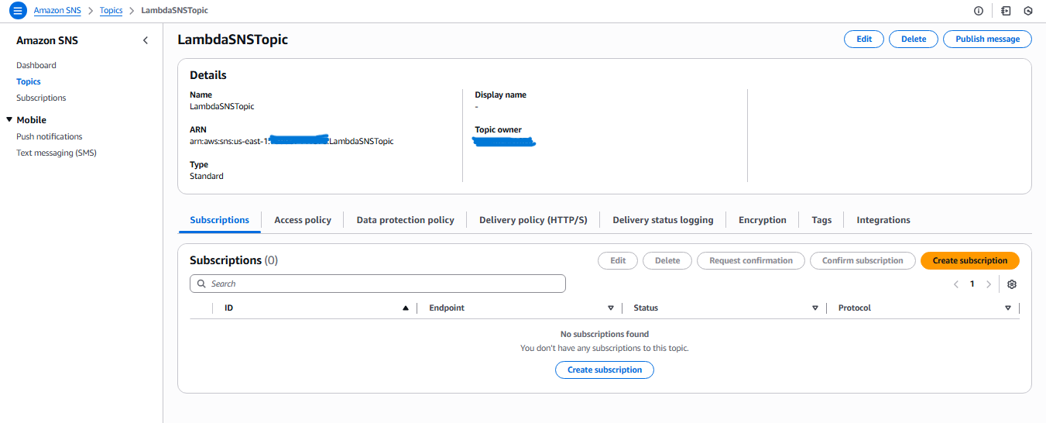This screenshot has width=1046, height=423.
Task: Click the subscriptions search field
Action: (378, 284)
